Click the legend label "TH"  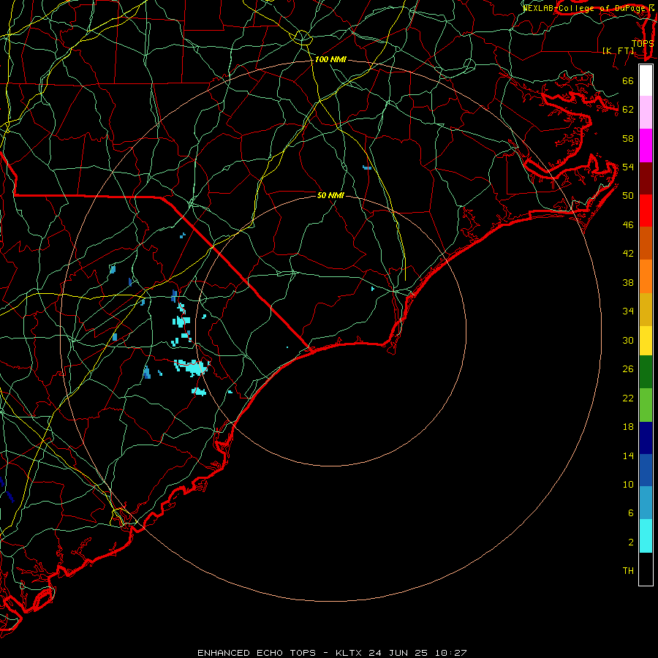(x=628, y=571)
